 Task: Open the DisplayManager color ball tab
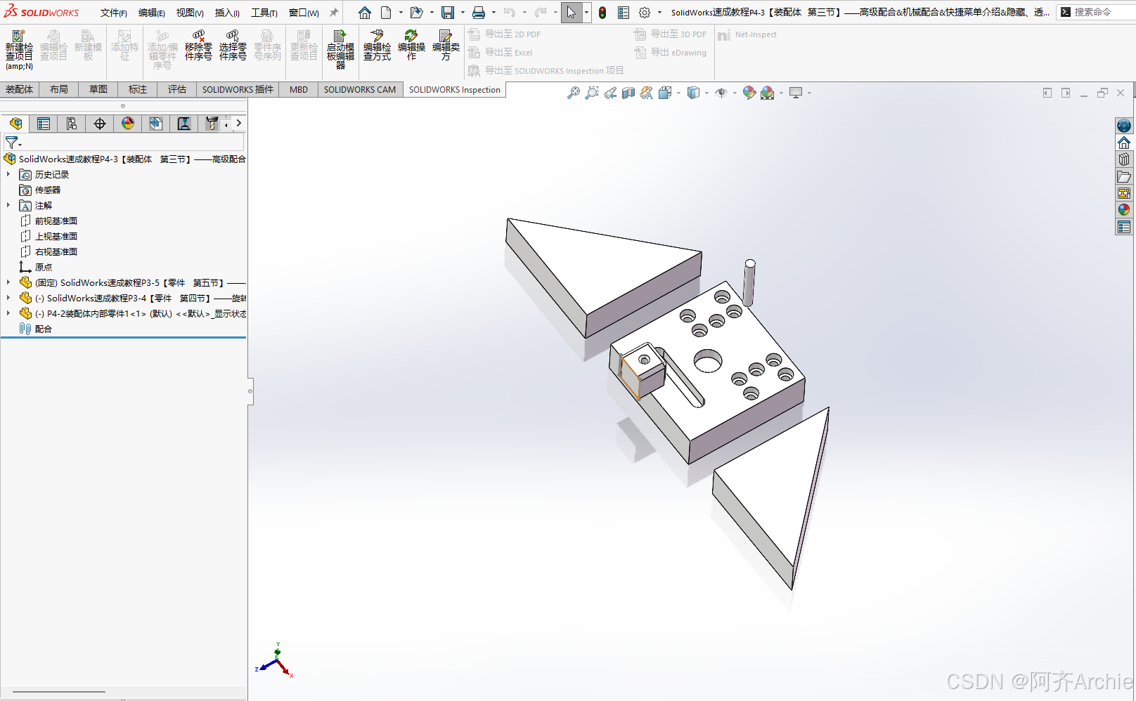coord(128,124)
